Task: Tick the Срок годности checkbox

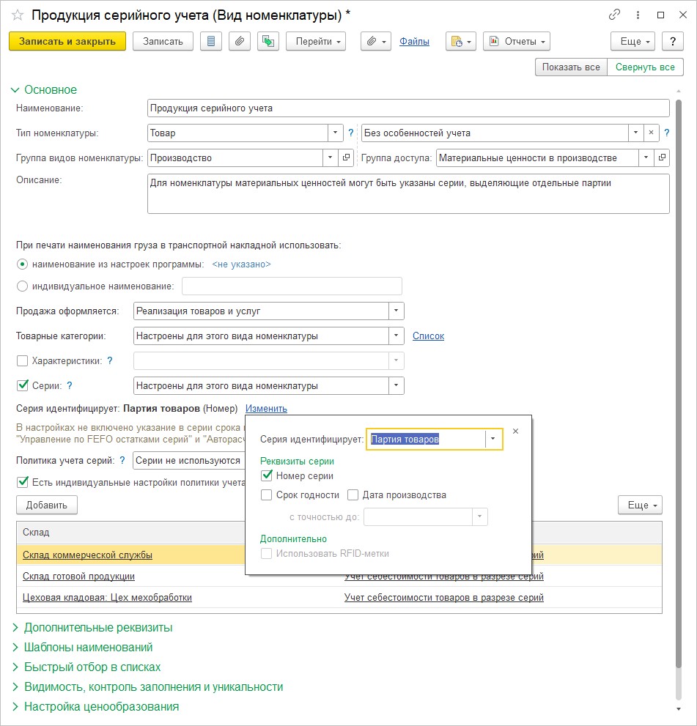Action: pos(268,495)
